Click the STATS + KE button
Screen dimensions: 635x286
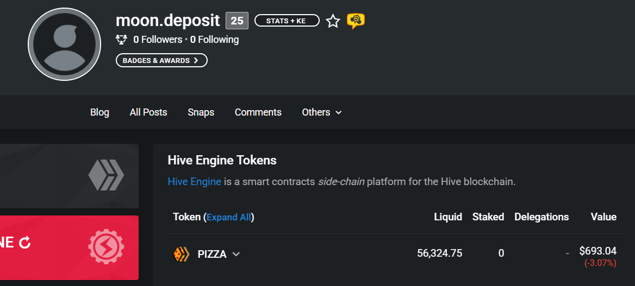click(287, 21)
